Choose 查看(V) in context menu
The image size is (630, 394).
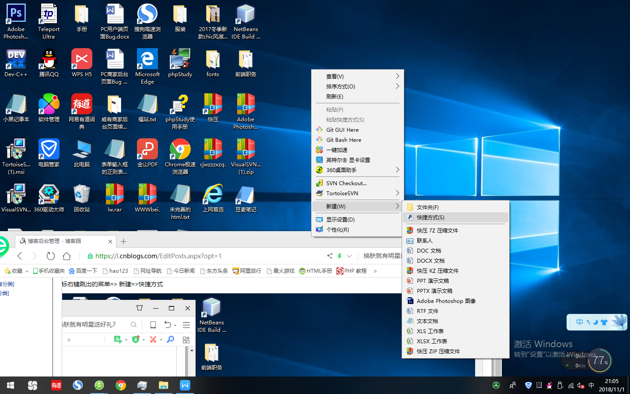pyautogui.click(x=357, y=76)
